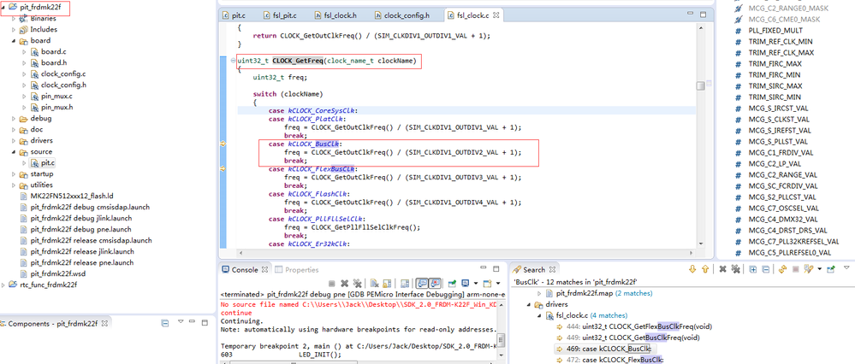The image size is (855, 364).
Task: Select the Console tab
Action: (x=246, y=269)
